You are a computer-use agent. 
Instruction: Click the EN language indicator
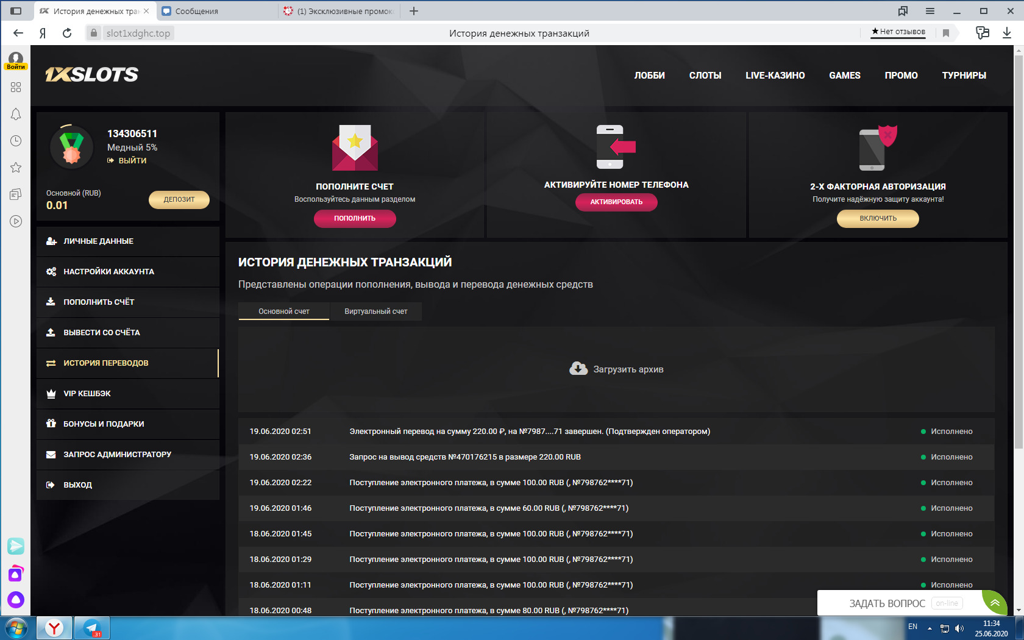pos(912,627)
